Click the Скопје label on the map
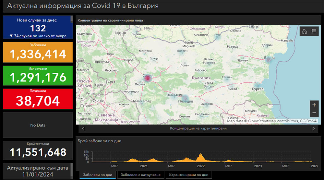The width and height of the screenshot is (324, 180). click(98, 101)
